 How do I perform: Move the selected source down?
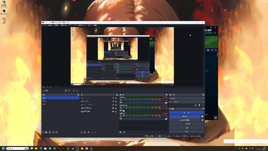point(95,132)
